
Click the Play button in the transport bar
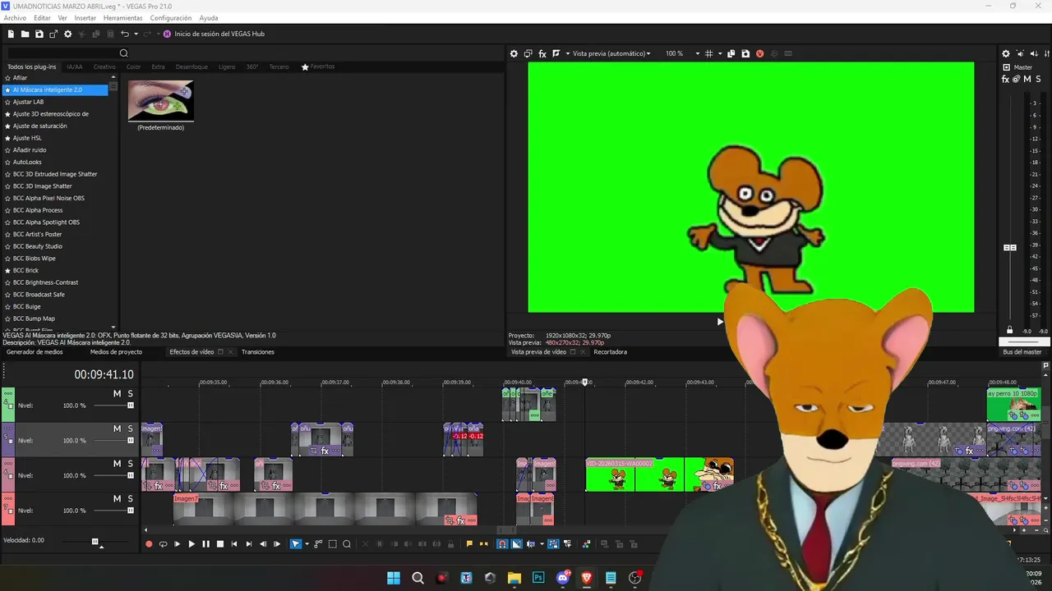(x=191, y=544)
